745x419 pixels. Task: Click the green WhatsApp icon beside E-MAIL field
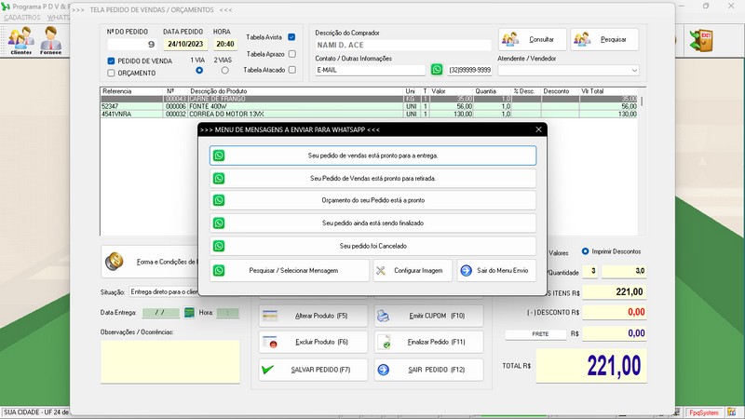point(437,70)
